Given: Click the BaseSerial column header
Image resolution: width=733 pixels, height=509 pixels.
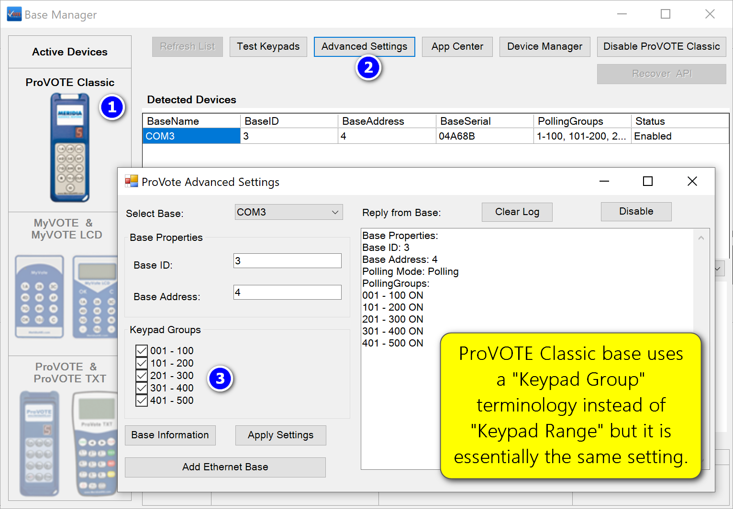Looking at the screenshot, I should click(484, 121).
